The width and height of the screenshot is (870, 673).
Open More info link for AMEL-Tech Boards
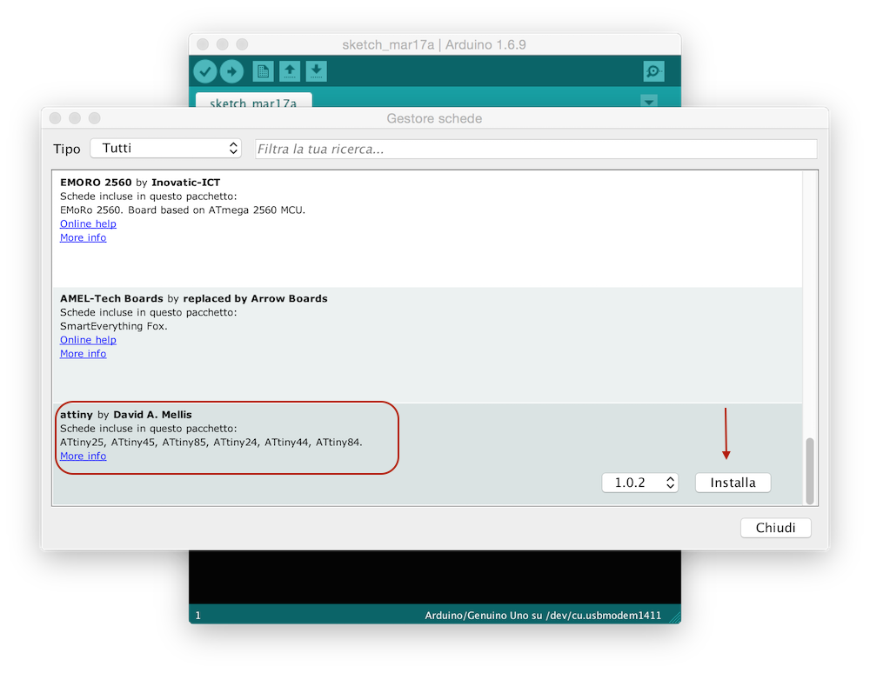point(84,354)
